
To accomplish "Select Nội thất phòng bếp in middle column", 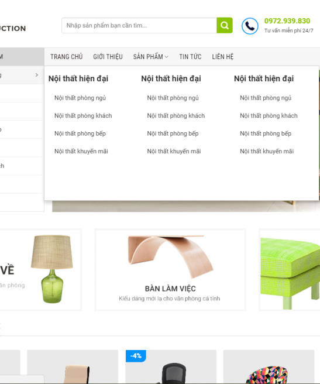I will 173,133.
